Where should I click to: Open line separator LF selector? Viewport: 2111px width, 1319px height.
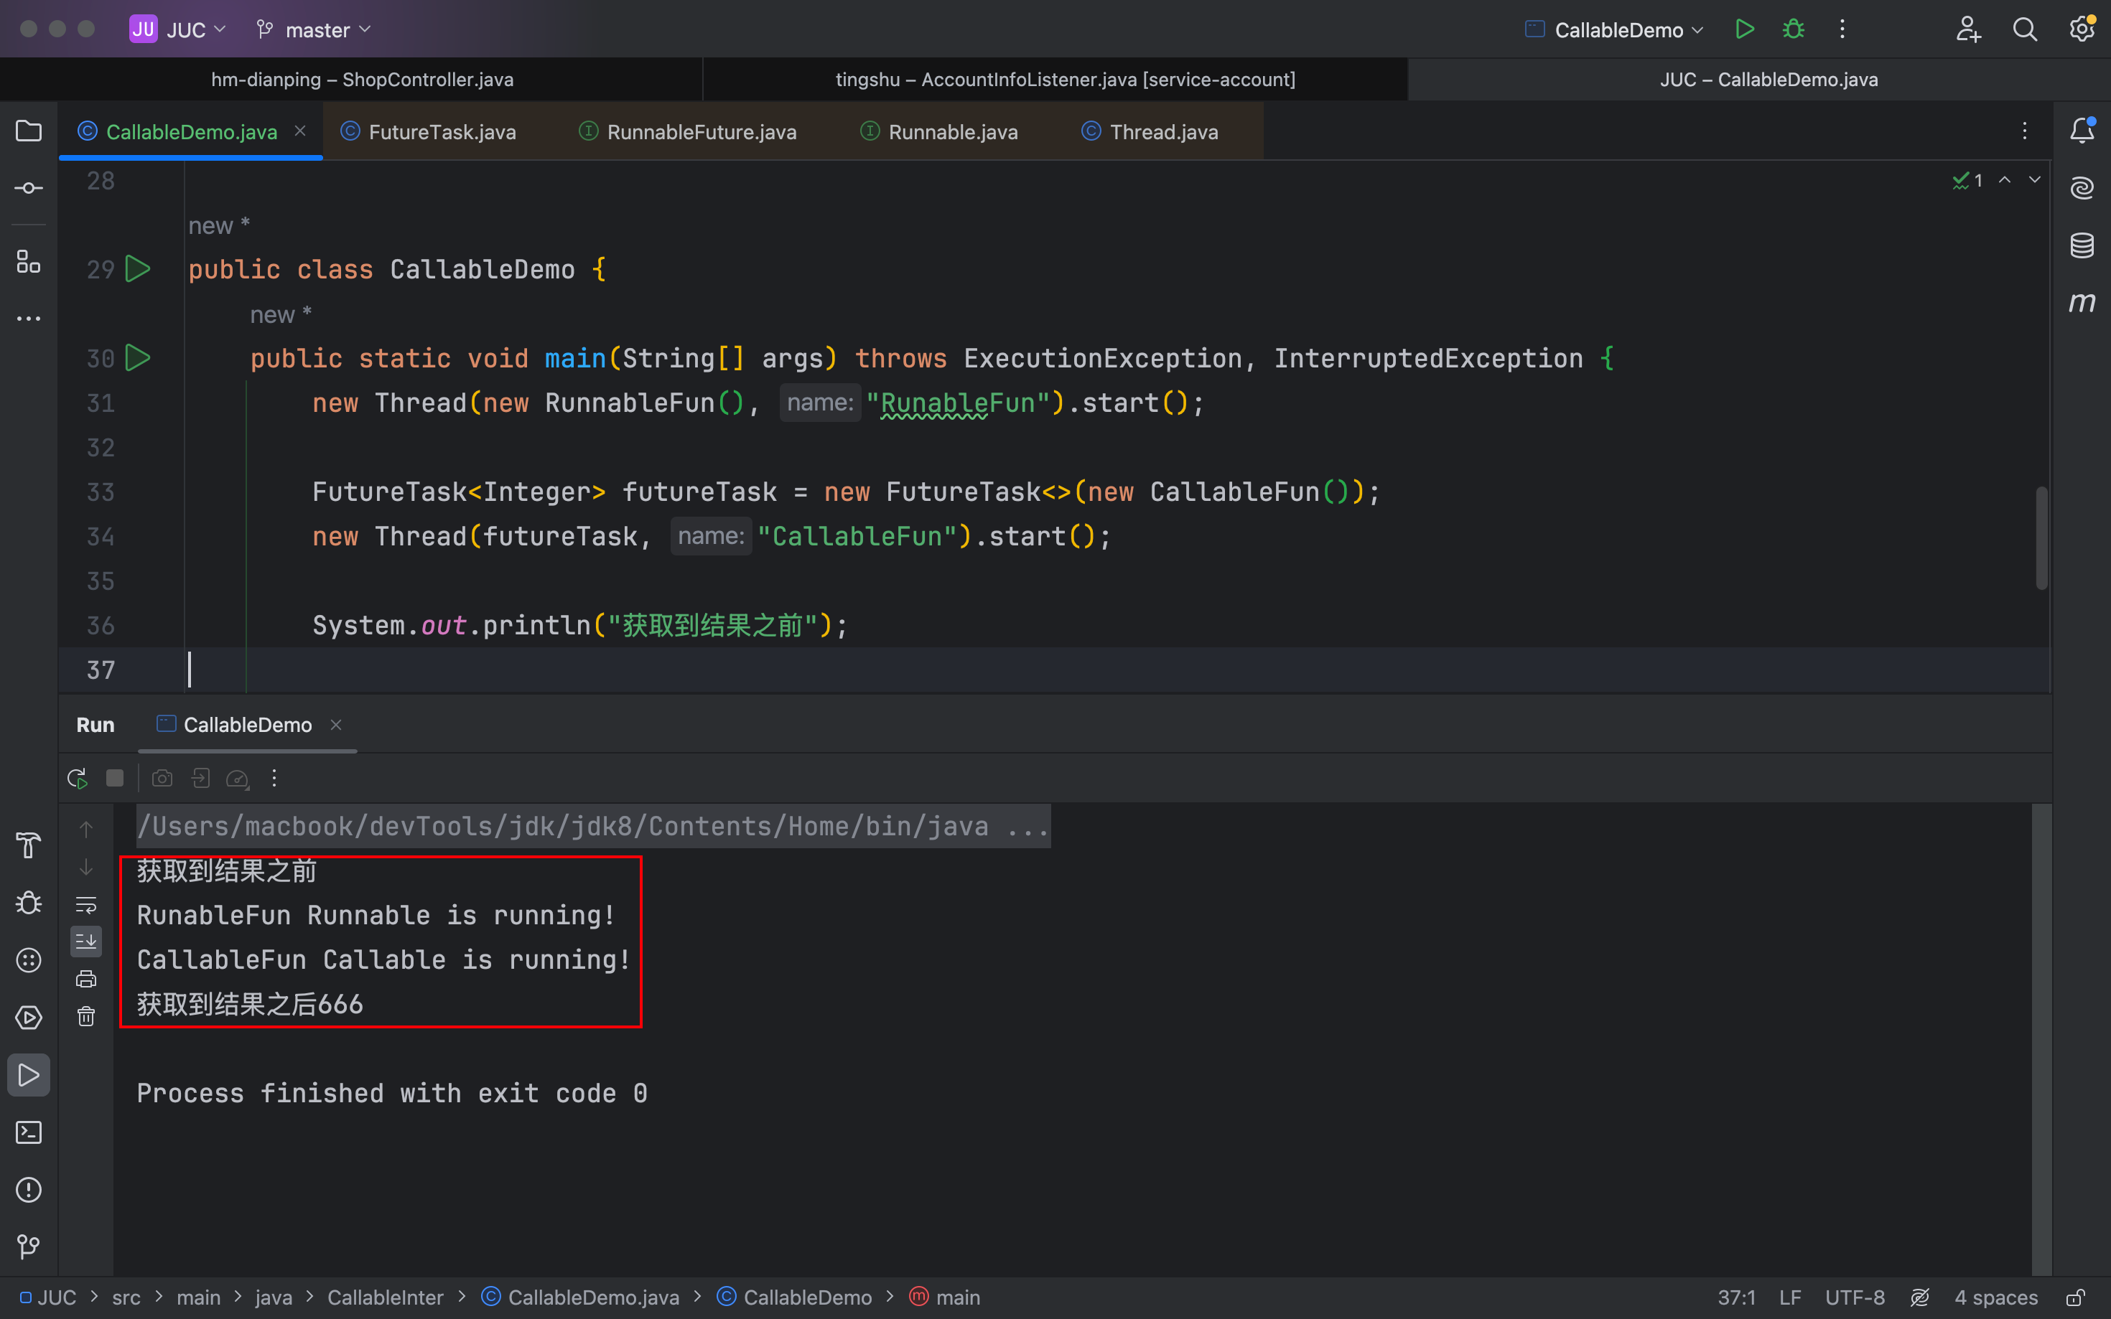point(1790,1297)
